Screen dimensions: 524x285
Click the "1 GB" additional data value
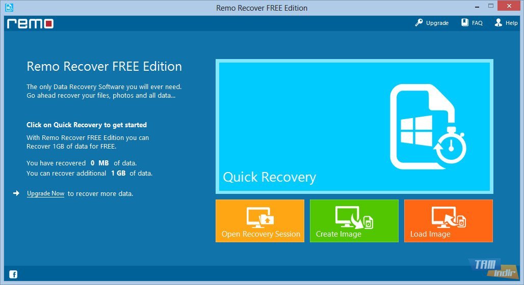tap(118, 173)
